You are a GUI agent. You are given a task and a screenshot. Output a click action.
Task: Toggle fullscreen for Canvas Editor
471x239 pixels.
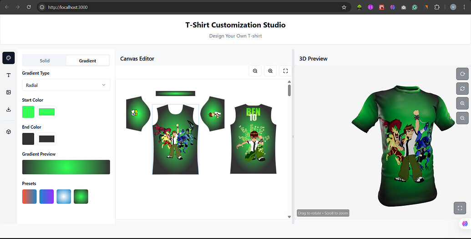tap(285, 71)
